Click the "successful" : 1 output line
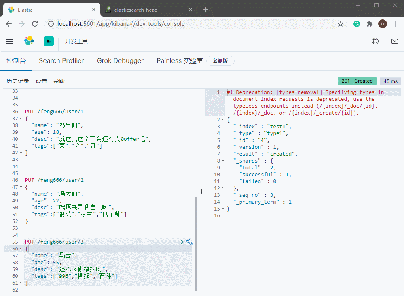Screen dimensions: 404x296 (265, 175)
